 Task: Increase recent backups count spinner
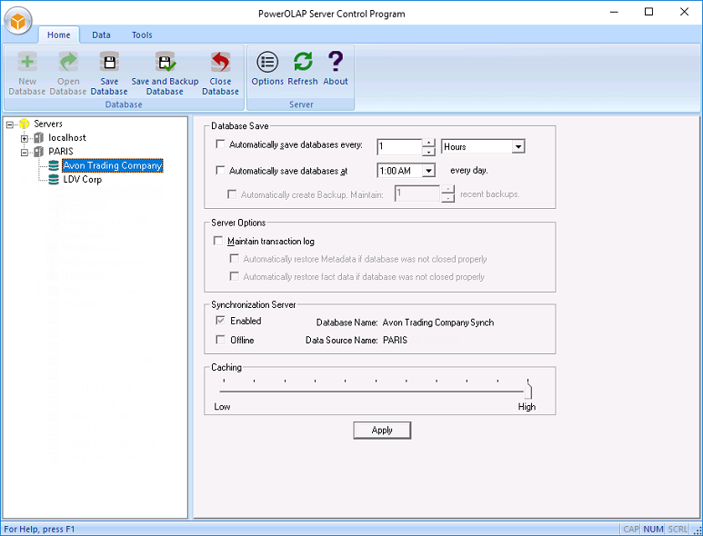pyautogui.click(x=447, y=190)
